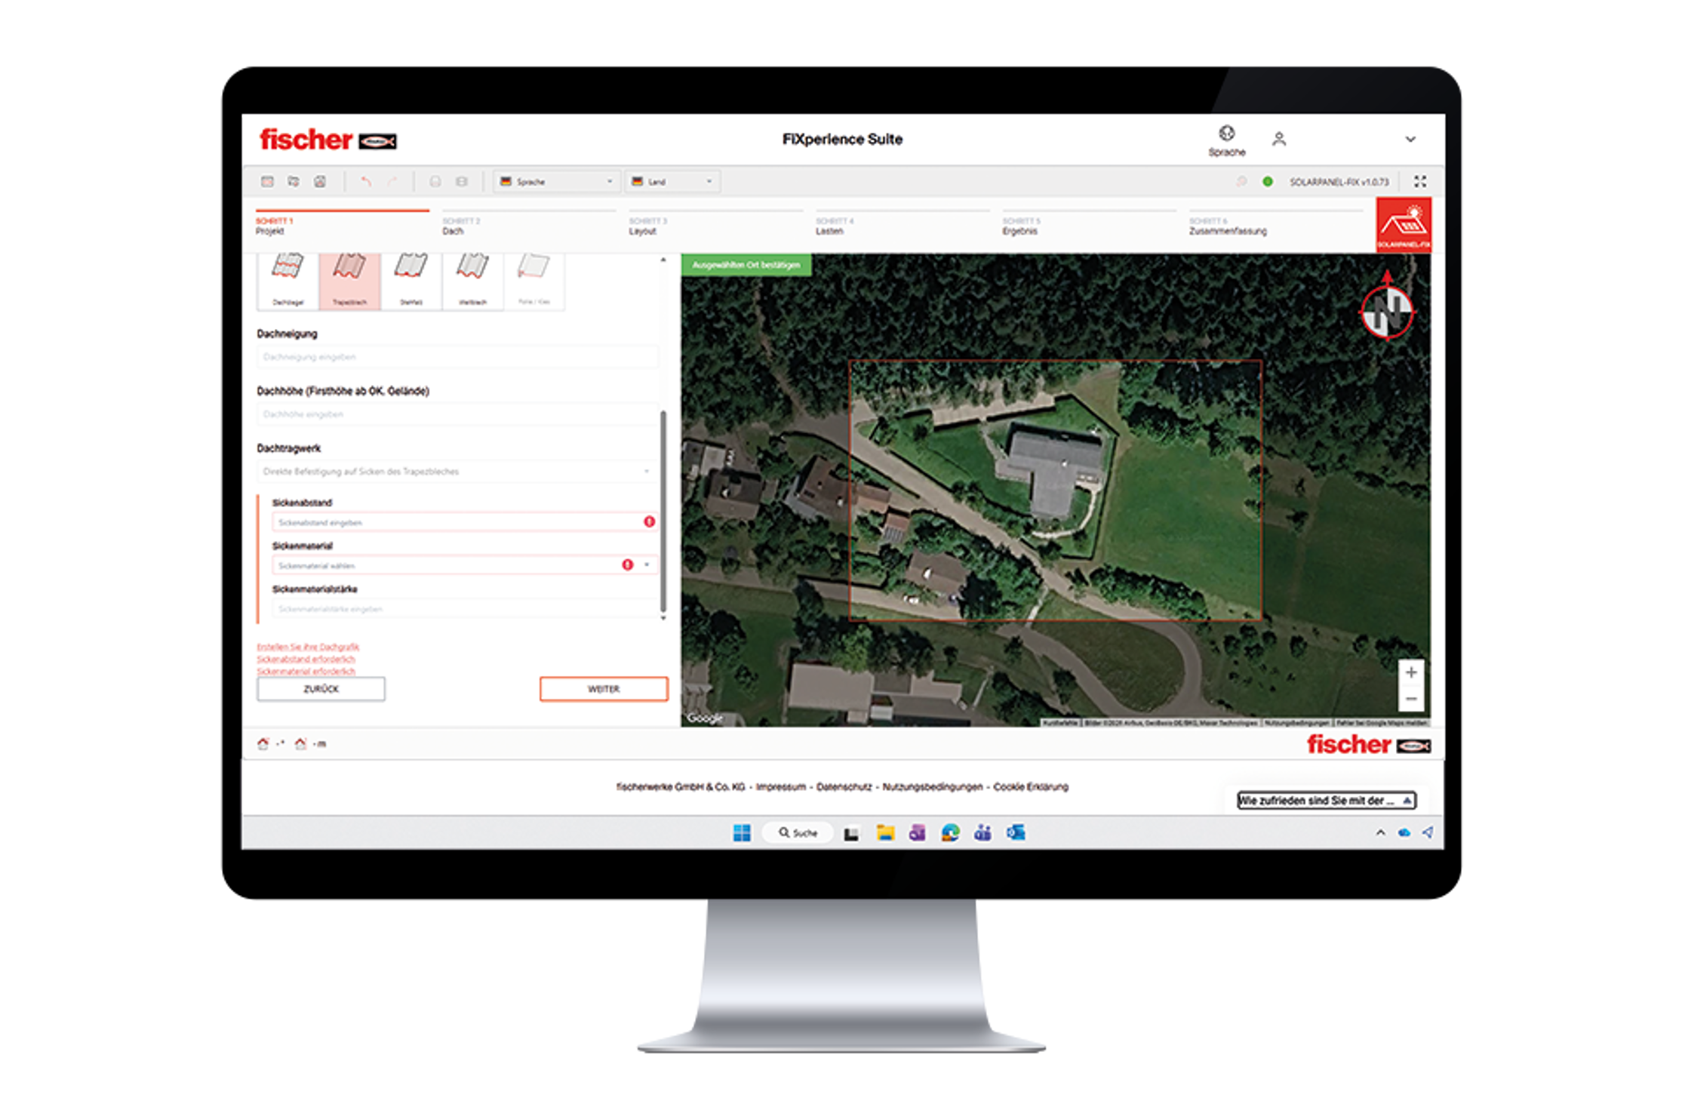Click the Dachneigung input field

457,357
